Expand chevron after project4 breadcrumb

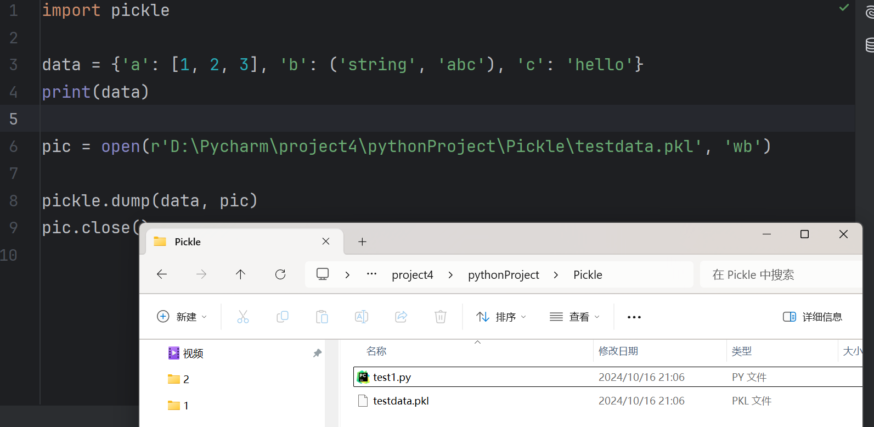click(x=450, y=274)
